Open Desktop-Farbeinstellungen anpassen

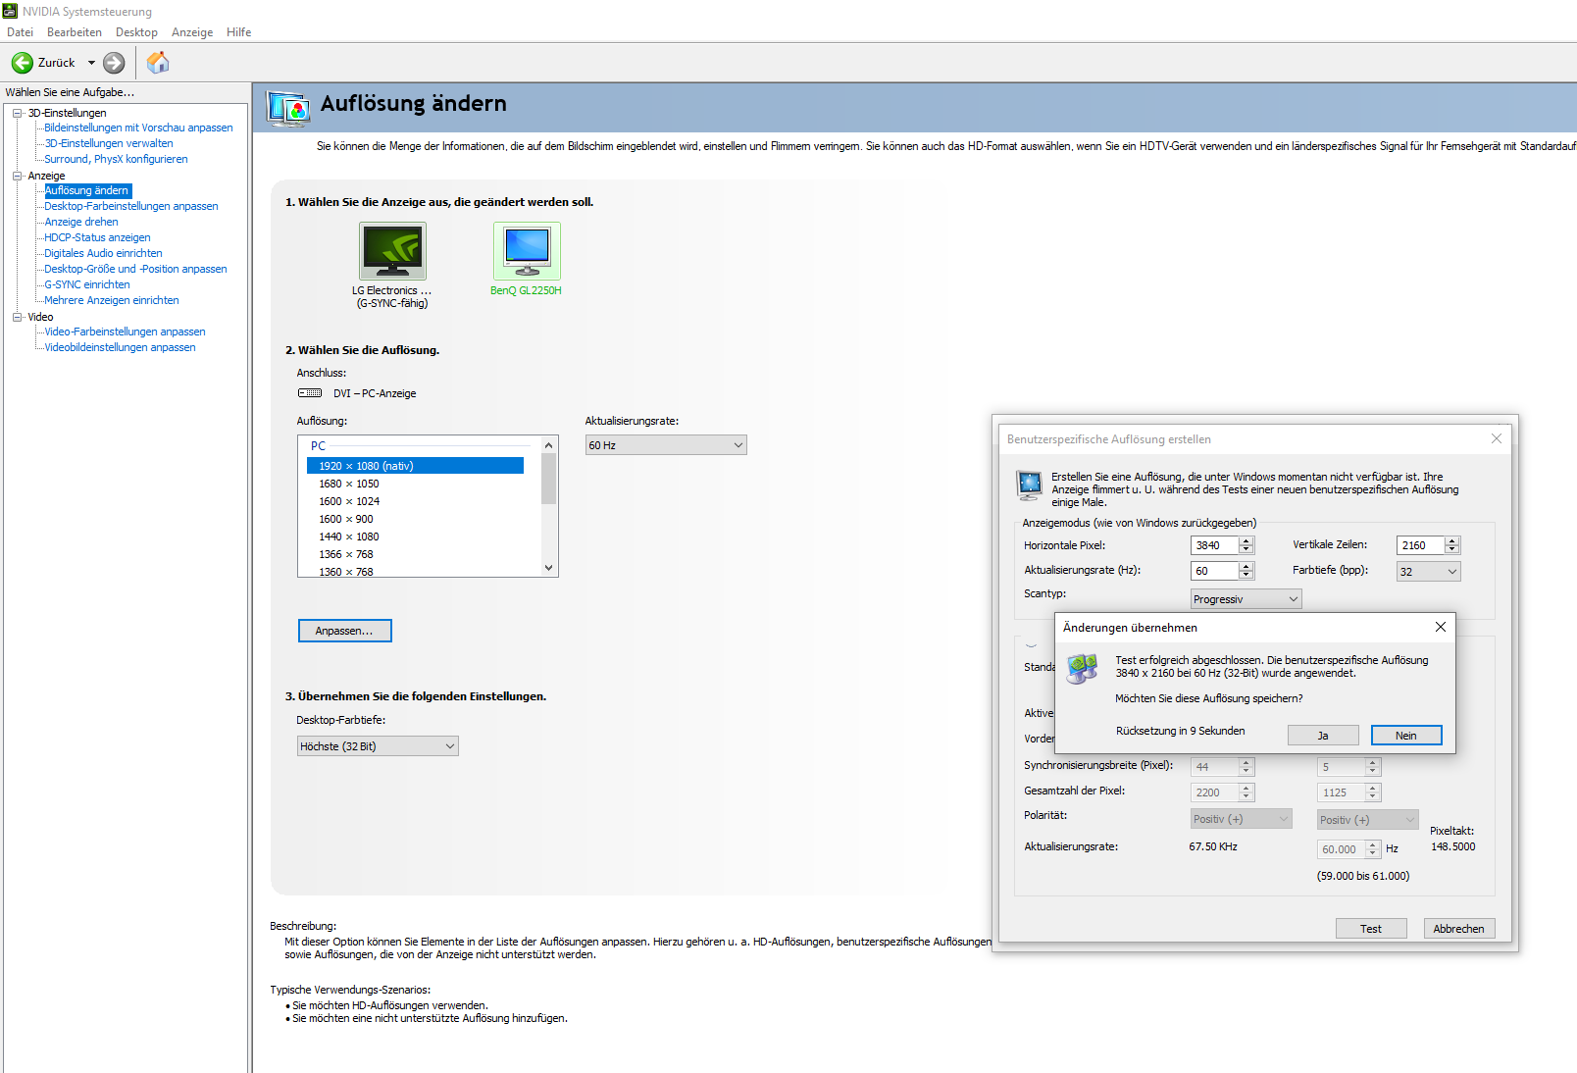coord(131,206)
